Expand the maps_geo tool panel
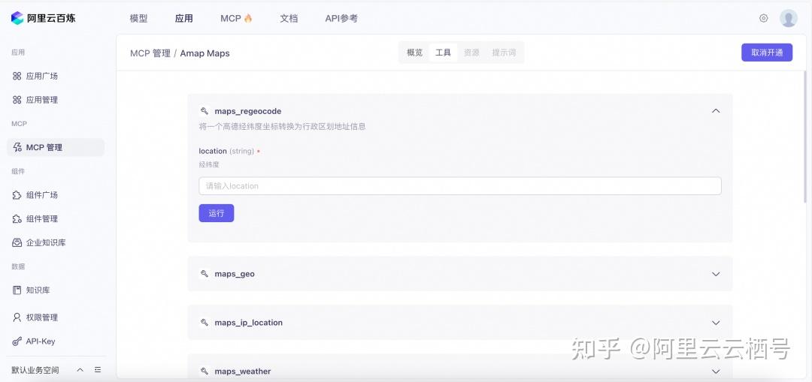This screenshot has height=382, width=812. (x=716, y=274)
